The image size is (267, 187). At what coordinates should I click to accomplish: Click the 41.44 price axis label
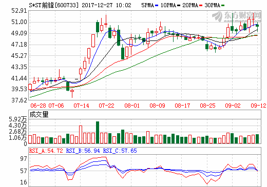tap(19, 78)
